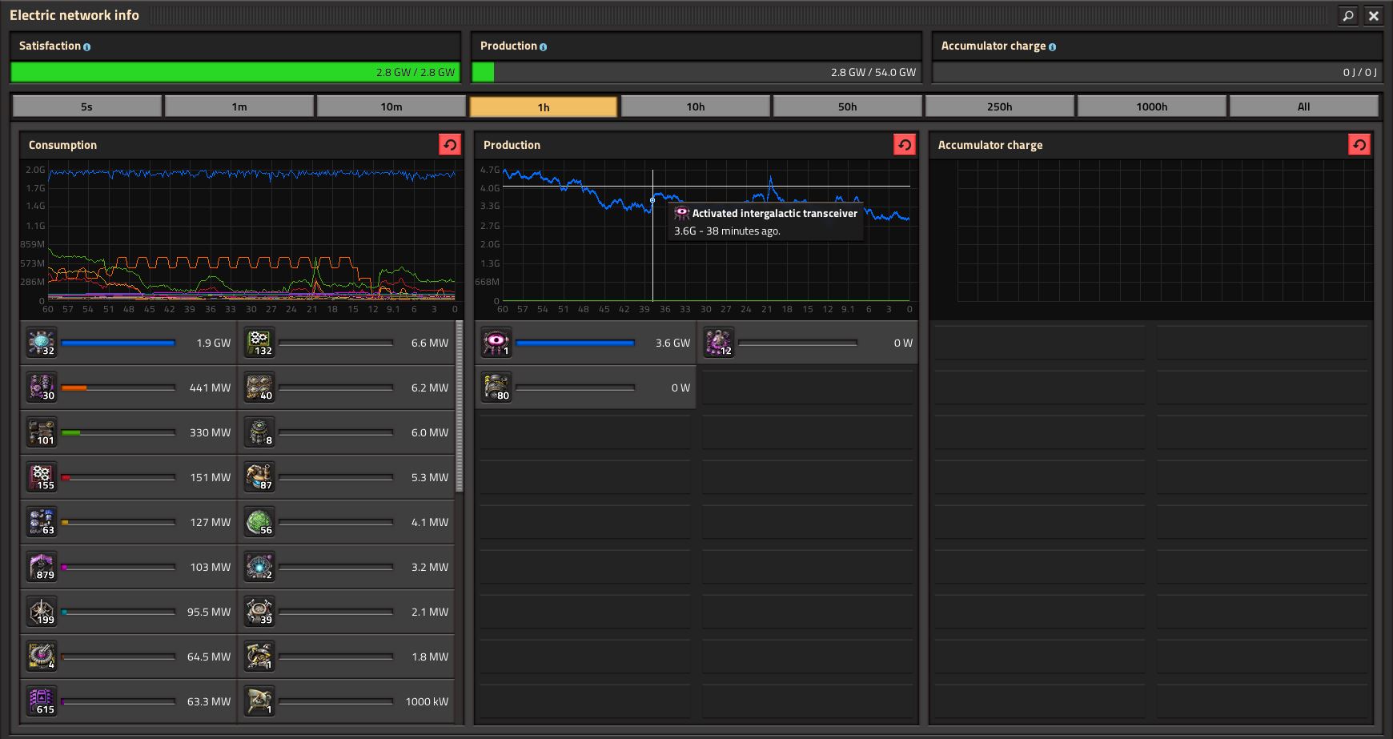Click the consumer icon with count 32
1393x739 pixels.
(x=41, y=343)
